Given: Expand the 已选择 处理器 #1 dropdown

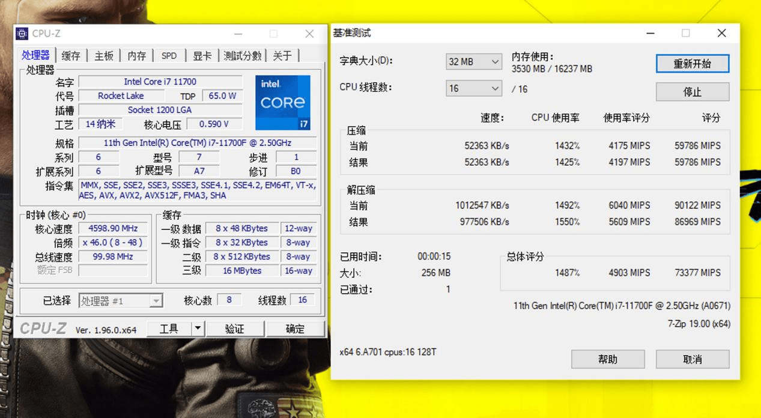Looking at the screenshot, I should click(121, 300).
